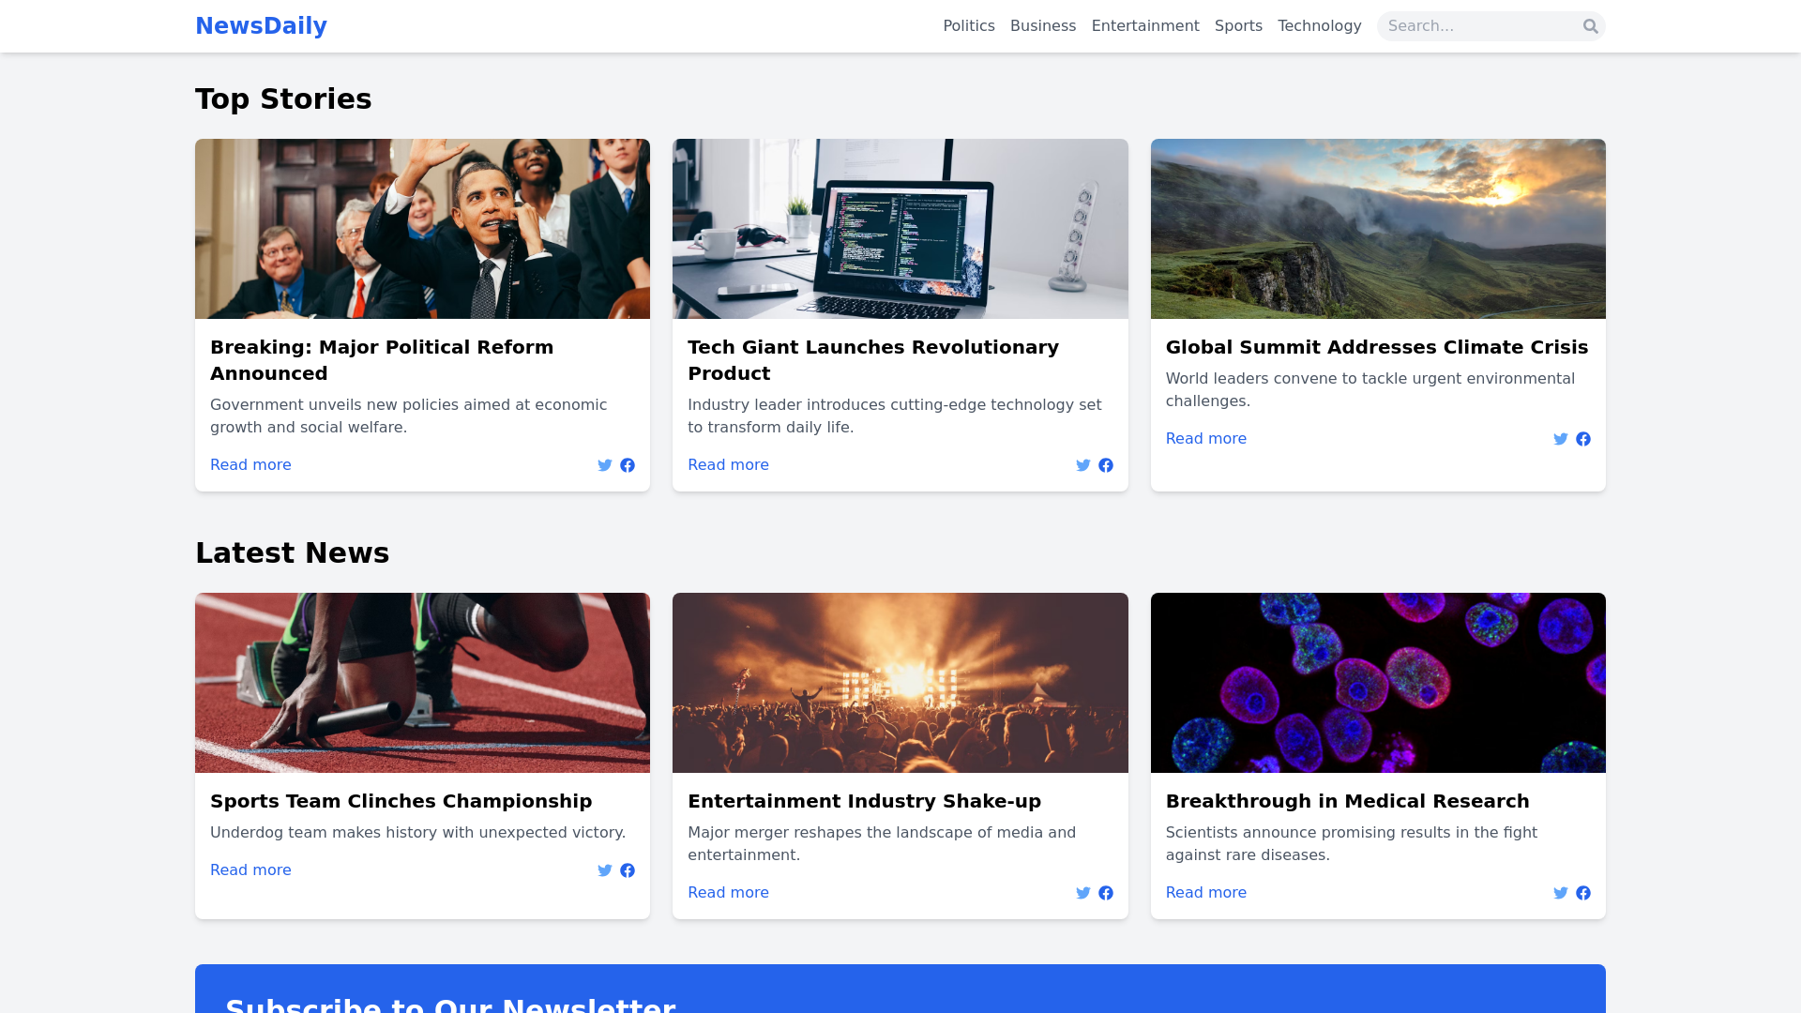1801x1013 pixels.
Task: Read more on Medical Research breakthrough
Action: click(1205, 893)
